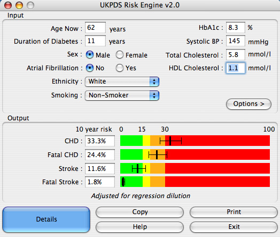The height and width of the screenshot is (237, 280).
Task: Click the 'Duration of Diabetes :' label
Action: pos(48,42)
